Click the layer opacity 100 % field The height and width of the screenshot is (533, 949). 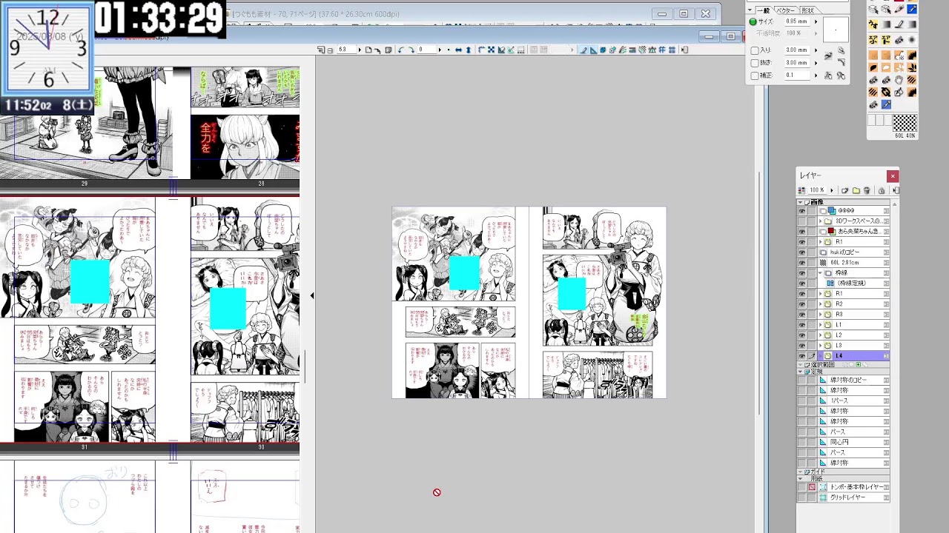point(816,190)
